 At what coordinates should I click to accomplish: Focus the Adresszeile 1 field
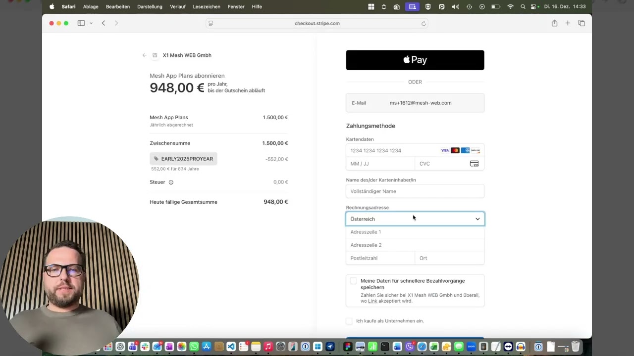click(x=415, y=232)
